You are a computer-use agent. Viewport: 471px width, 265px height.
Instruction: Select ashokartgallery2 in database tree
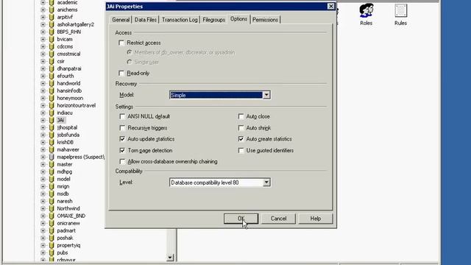[75, 24]
